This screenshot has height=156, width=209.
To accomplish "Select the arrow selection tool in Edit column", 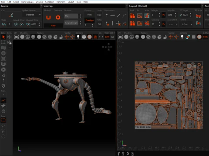I will click(3, 37).
